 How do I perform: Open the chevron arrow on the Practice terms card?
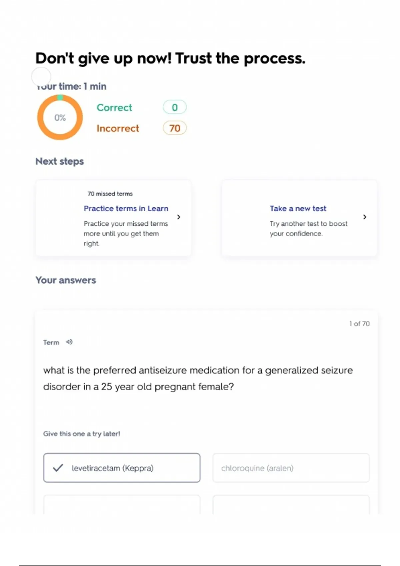coord(179,217)
